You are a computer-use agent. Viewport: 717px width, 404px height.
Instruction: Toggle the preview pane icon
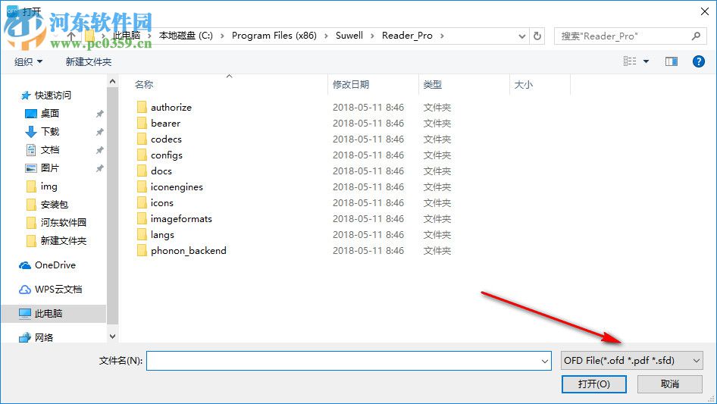[672, 61]
